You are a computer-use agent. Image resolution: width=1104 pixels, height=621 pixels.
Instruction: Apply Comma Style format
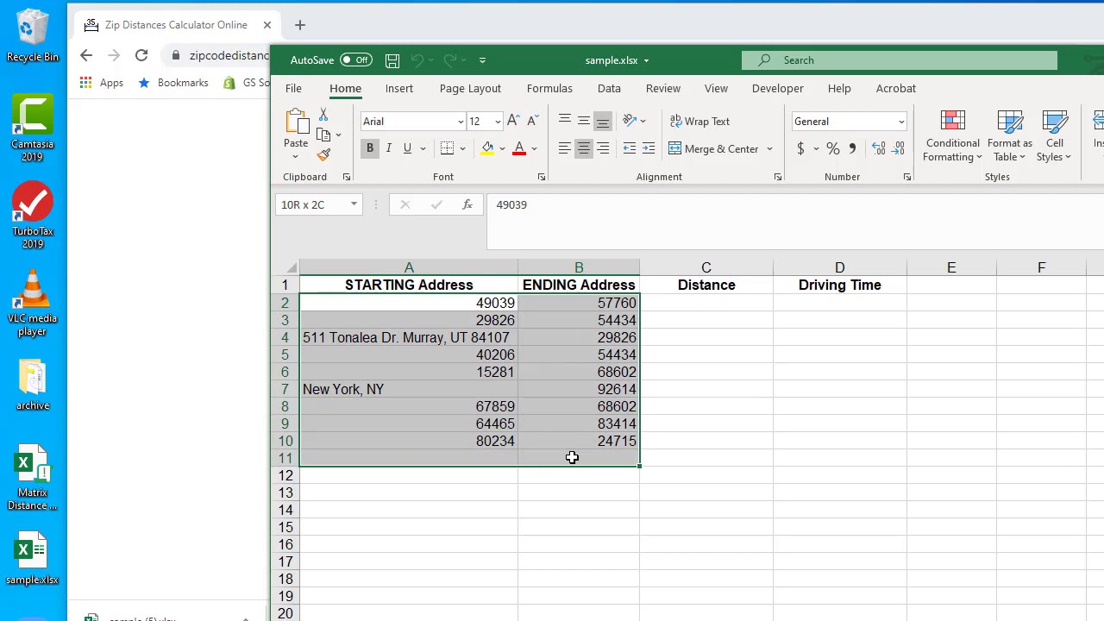click(x=852, y=148)
